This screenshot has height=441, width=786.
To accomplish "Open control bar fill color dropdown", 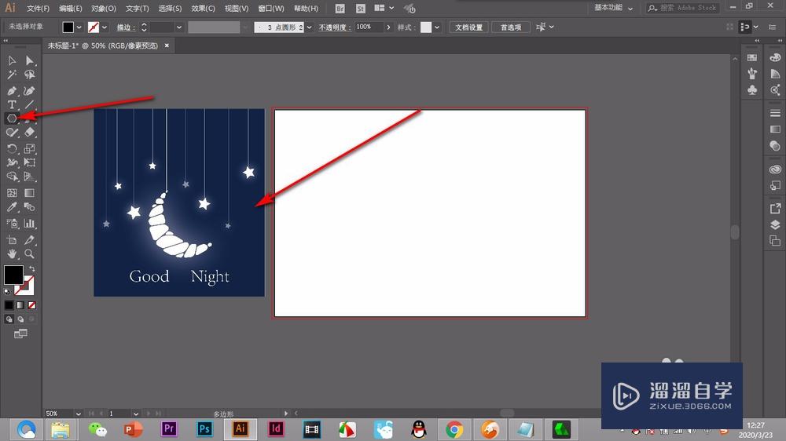I will click(x=79, y=27).
